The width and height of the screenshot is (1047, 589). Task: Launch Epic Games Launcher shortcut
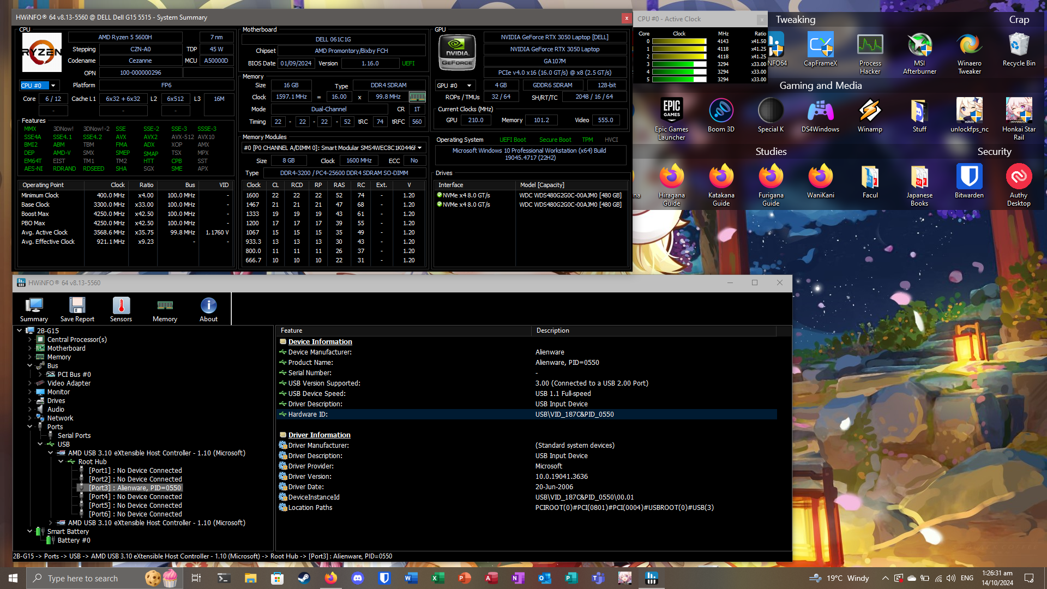(x=671, y=119)
